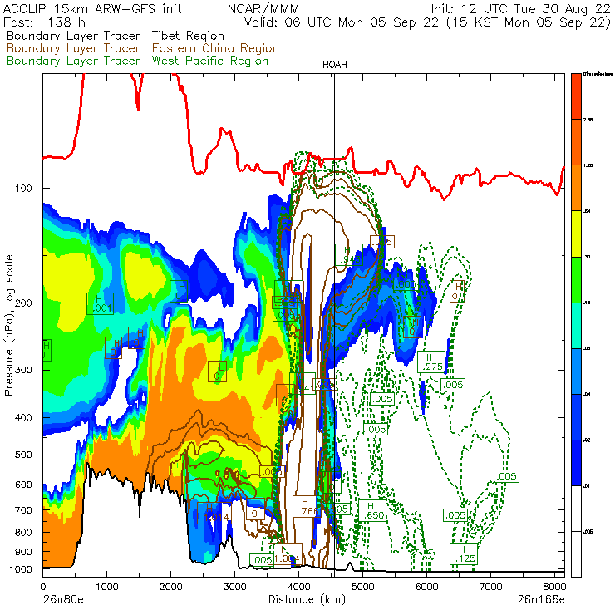Screen dimensions: 615x615
Task: Click the green 'H .125' contour label
Action: 464,553
